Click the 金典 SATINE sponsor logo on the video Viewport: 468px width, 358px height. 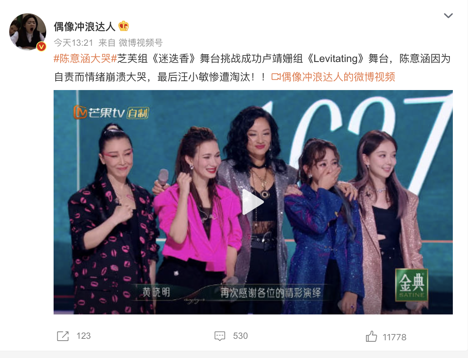click(411, 285)
